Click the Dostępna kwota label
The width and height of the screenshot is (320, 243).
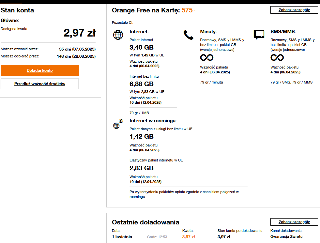click(14, 29)
